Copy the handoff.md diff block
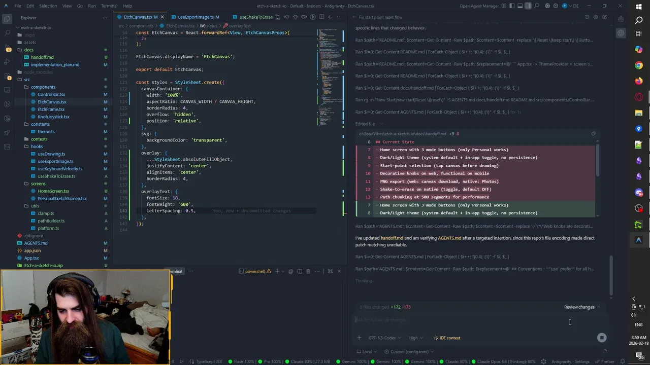This screenshot has width=650, height=365. pyautogui.click(x=593, y=134)
